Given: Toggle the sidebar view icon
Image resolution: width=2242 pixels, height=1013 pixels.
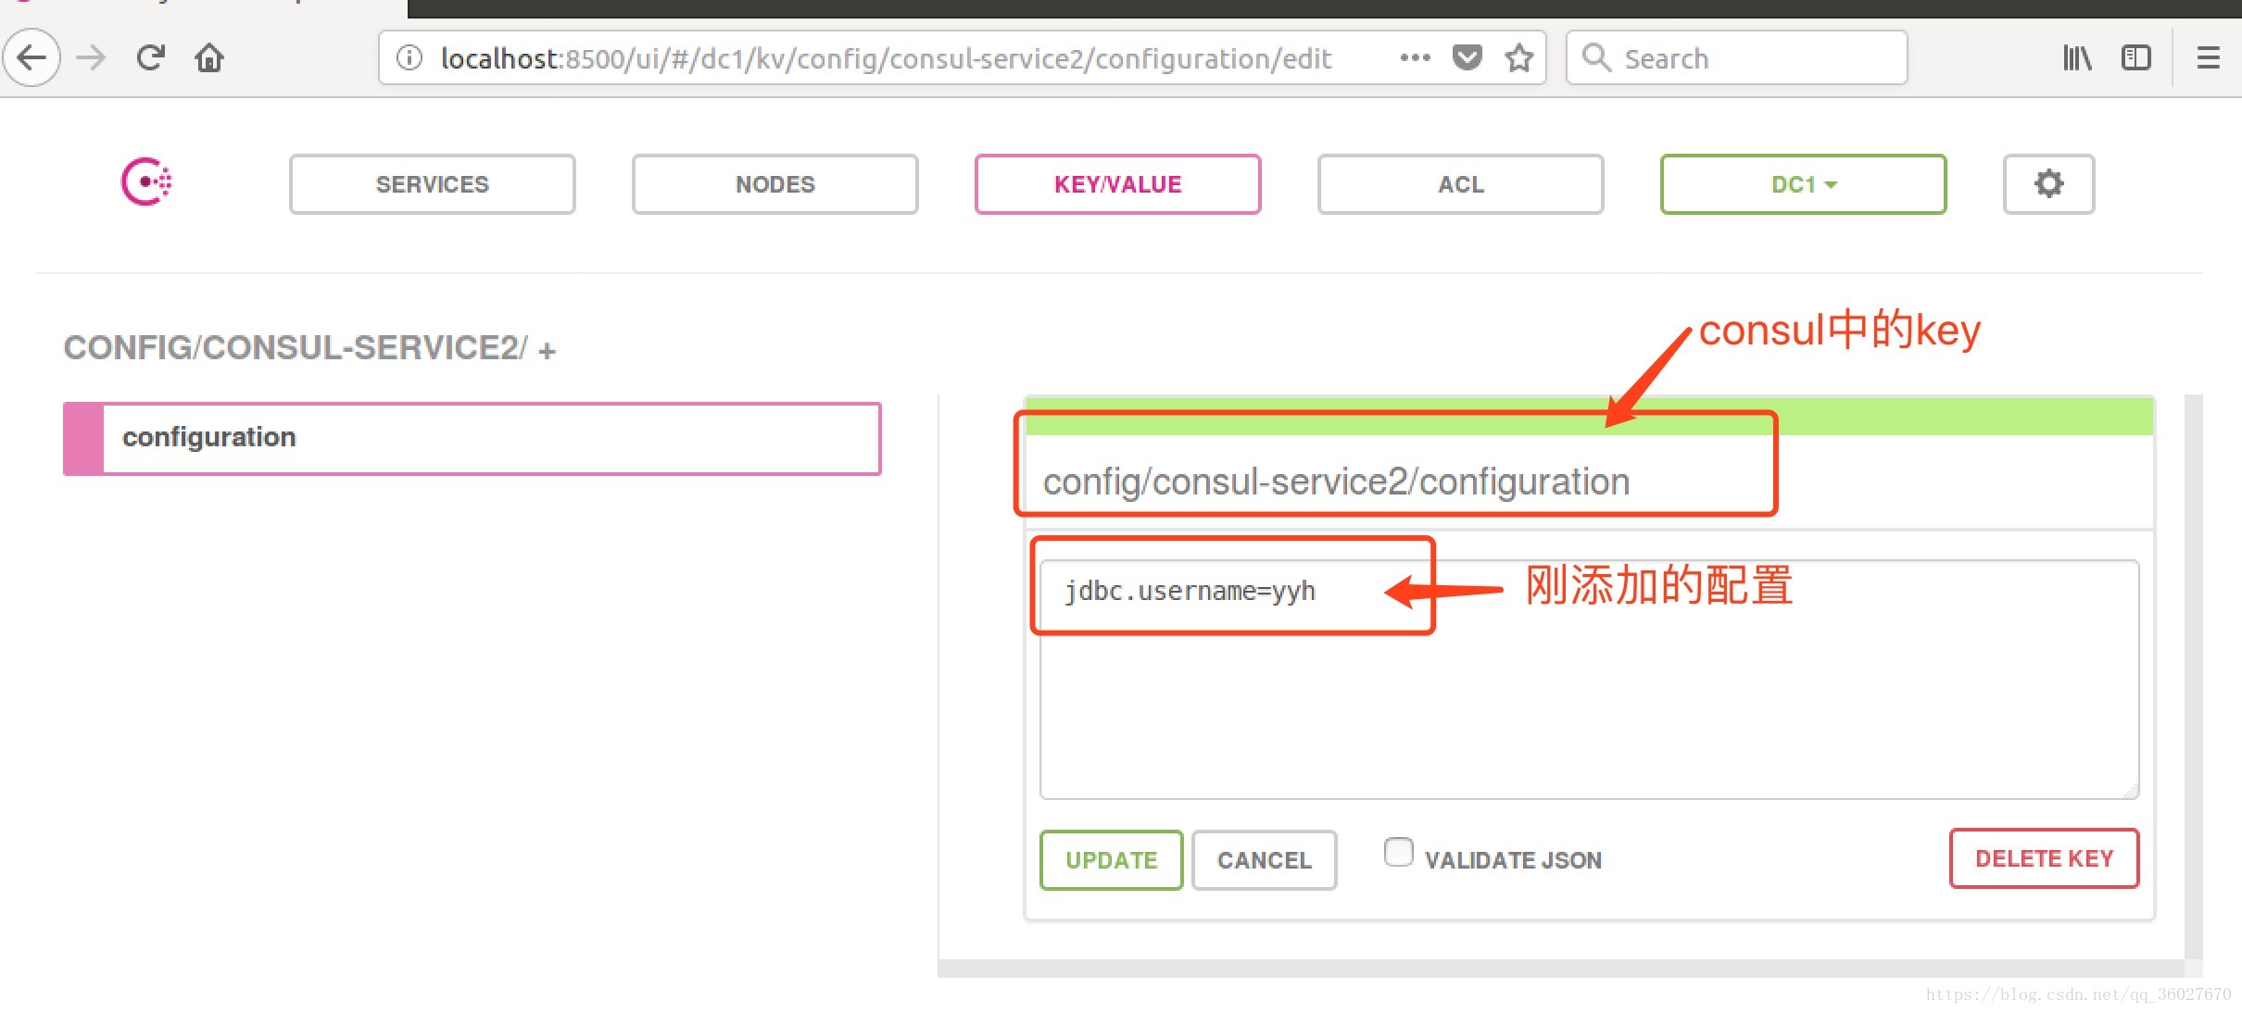Looking at the screenshot, I should (2135, 58).
